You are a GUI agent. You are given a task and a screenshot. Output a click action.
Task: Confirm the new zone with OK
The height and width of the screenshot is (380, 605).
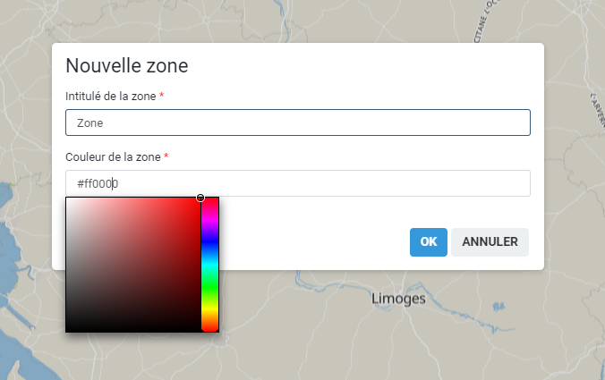click(x=428, y=241)
